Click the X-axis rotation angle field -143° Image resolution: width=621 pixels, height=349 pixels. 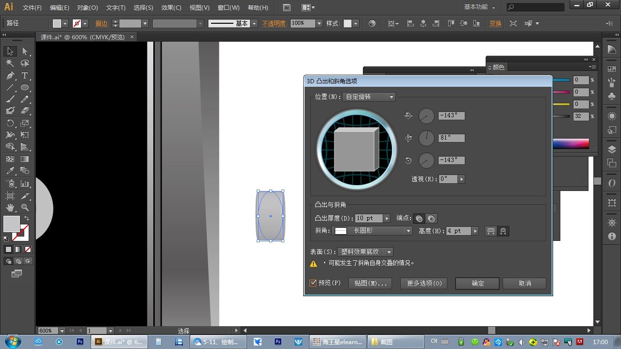451,116
